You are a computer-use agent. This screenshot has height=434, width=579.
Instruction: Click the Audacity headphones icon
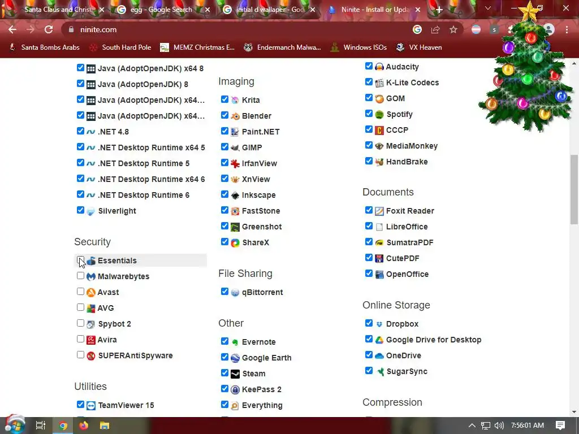coord(379,67)
